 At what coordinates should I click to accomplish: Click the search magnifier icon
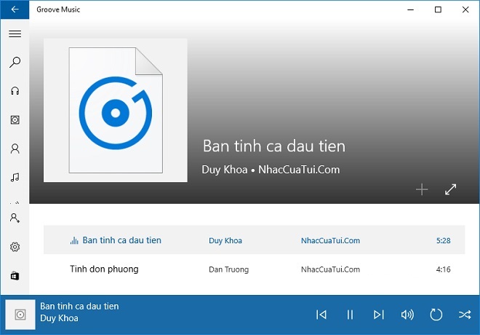[x=15, y=63]
